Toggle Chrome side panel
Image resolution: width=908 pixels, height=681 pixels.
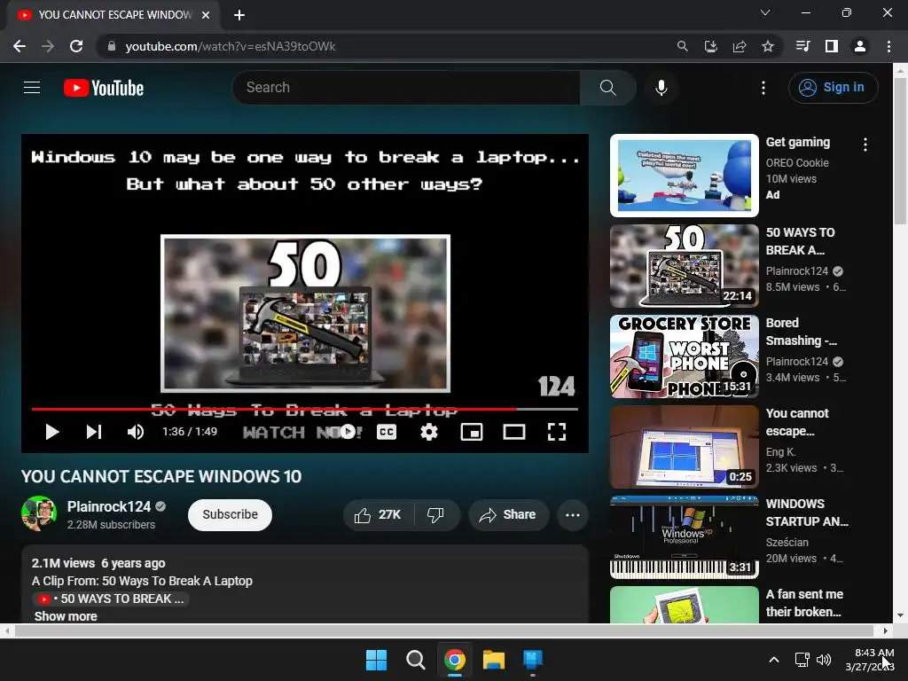tap(831, 46)
